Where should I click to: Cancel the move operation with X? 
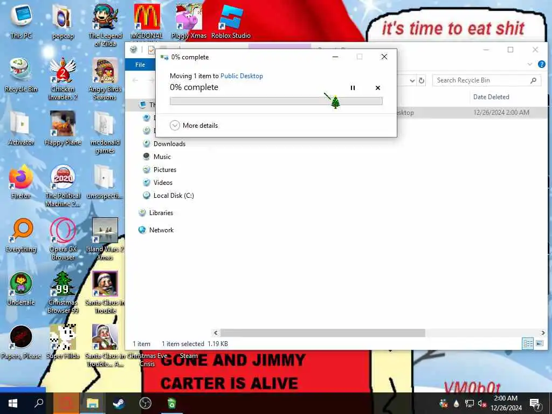[x=378, y=88]
